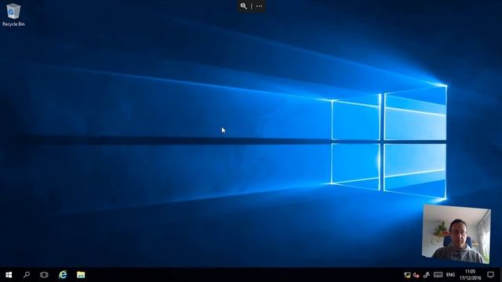
Task: Click the pen/link tray icon
Action: 427,275
